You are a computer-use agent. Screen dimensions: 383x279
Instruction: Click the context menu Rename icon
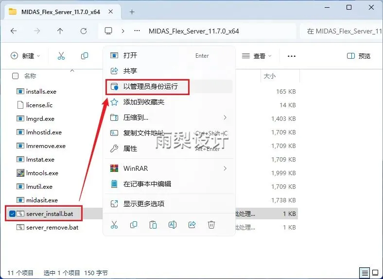173,225
